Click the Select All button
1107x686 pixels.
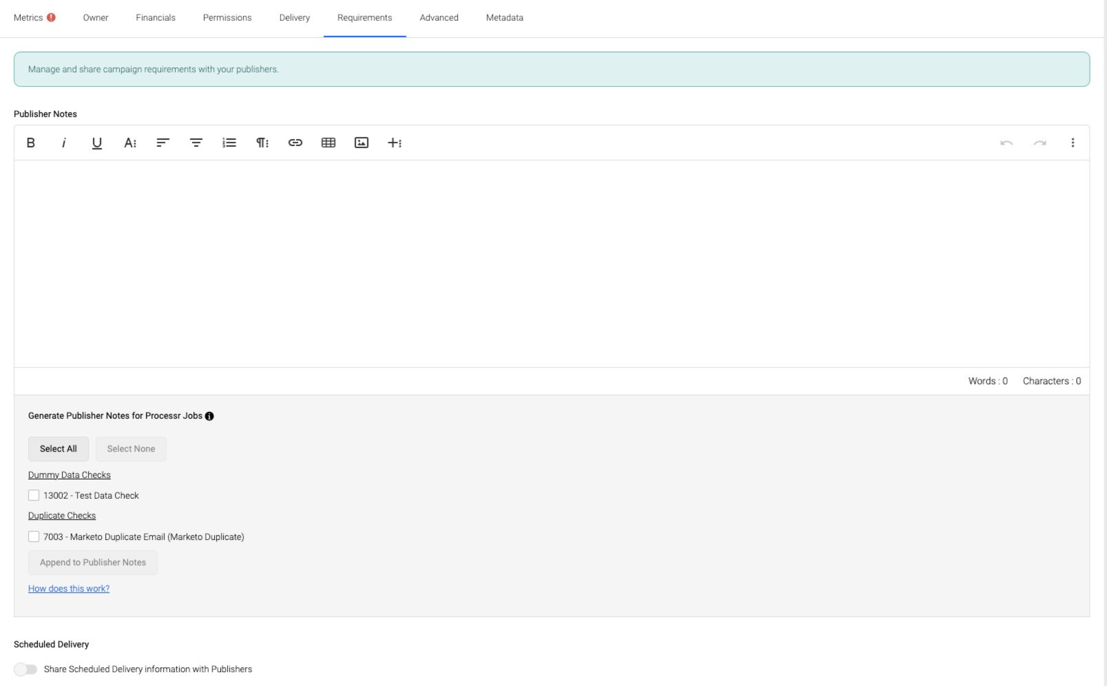click(58, 449)
